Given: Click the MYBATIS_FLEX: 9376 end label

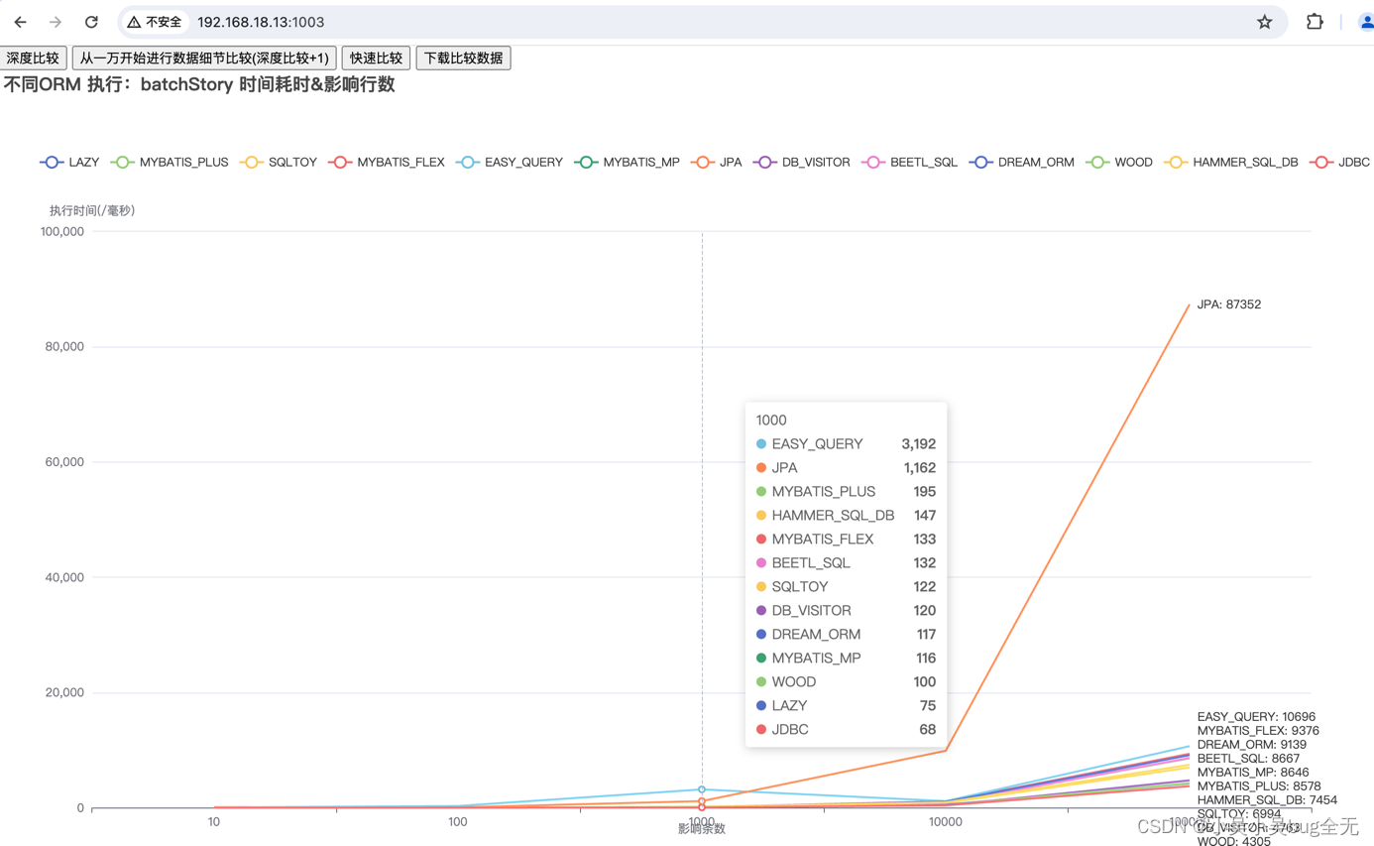Looking at the screenshot, I should point(1258,730).
